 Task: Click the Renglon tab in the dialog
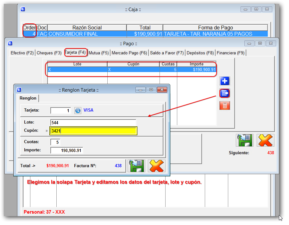(x=28, y=98)
